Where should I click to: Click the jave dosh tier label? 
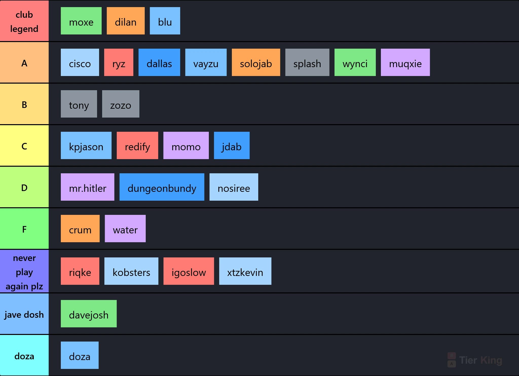24,314
